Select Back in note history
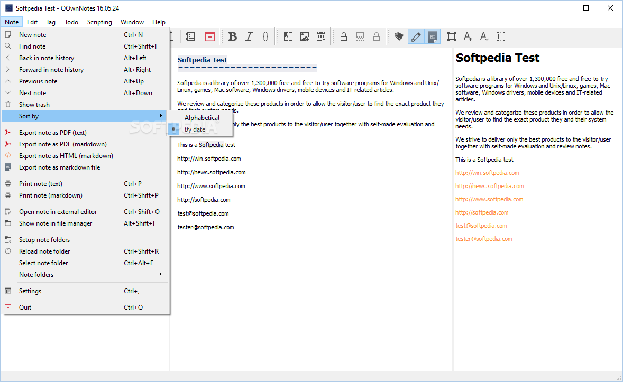Image resolution: width=623 pixels, height=382 pixels. (x=85, y=58)
